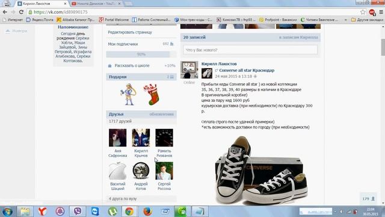Click the Christmas stocking gift image
385x217 pixels.
click(152, 95)
